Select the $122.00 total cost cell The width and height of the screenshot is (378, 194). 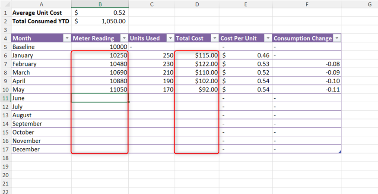pos(197,64)
